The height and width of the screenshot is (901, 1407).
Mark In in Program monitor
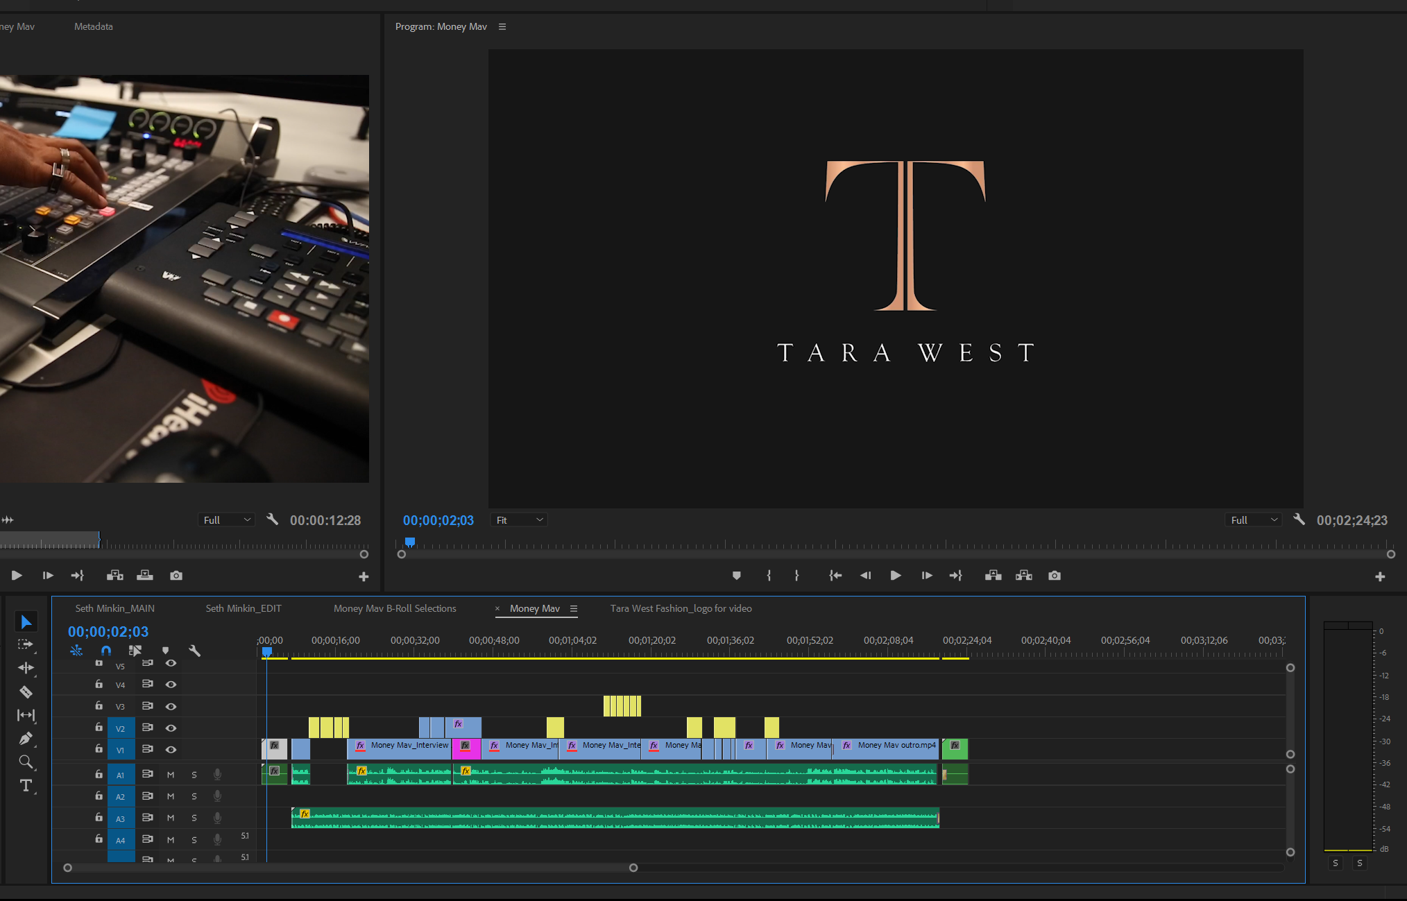pos(769,576)
